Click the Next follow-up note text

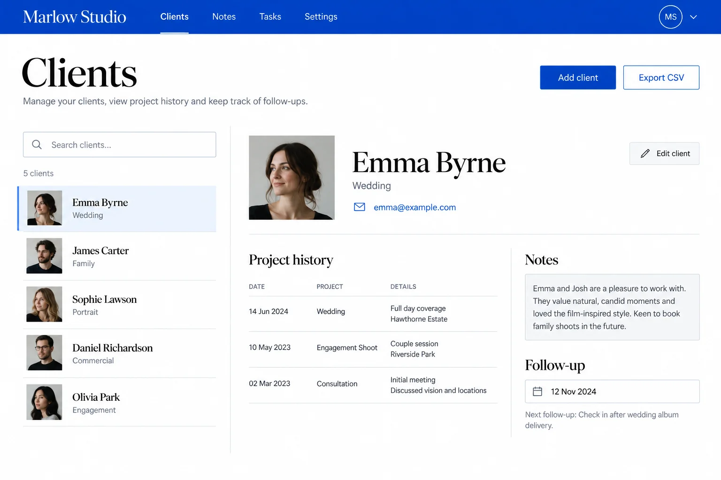[602, 420]
